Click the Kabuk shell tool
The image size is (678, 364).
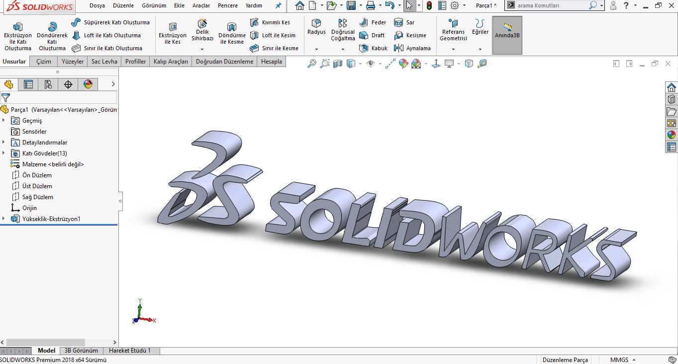[374, 48]
